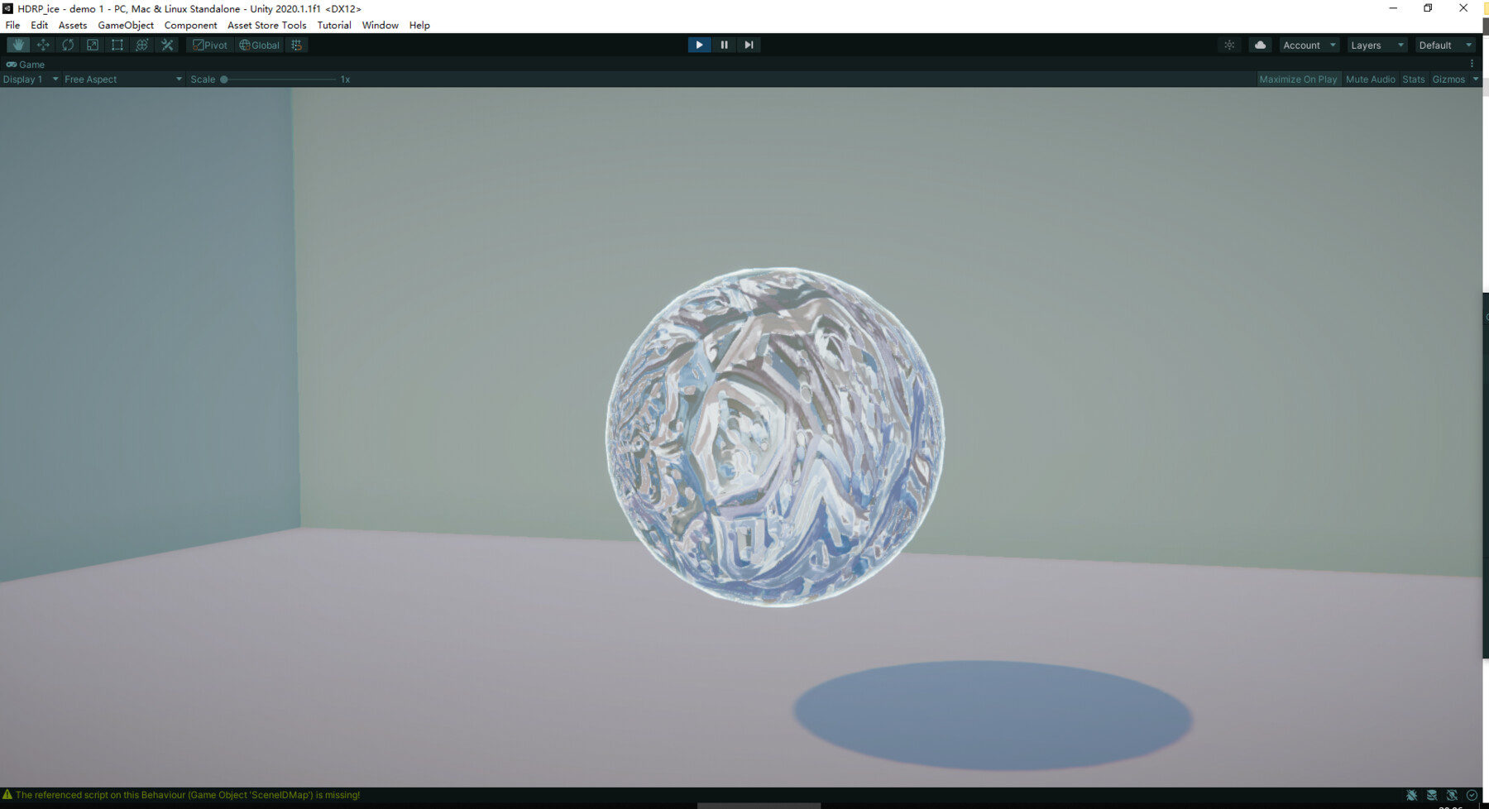Toggle Mute Audio

pos(1370,79)
